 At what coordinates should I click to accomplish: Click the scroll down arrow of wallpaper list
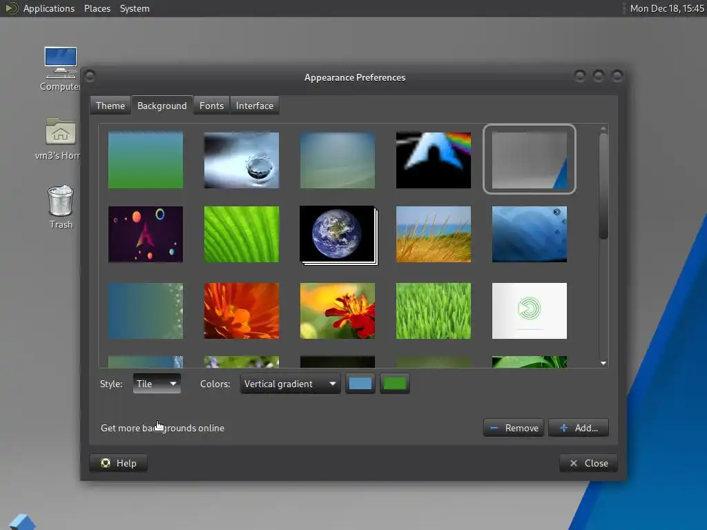(x=603, y=363)
